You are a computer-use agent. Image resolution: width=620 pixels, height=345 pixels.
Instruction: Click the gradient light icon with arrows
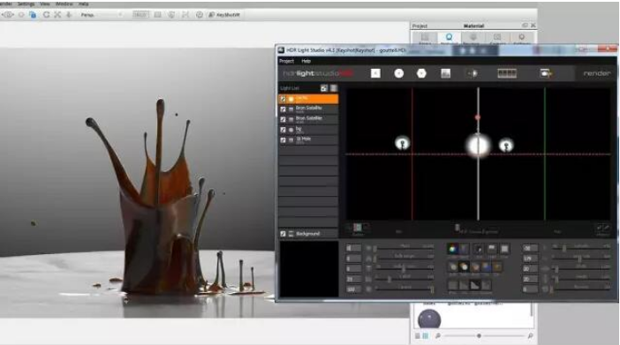pyautogui.click(x=473, y=73)
